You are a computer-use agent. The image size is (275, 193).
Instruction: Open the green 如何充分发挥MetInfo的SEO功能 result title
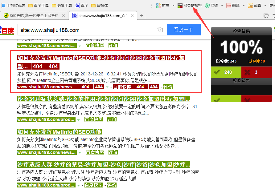(x=60, y=132)
